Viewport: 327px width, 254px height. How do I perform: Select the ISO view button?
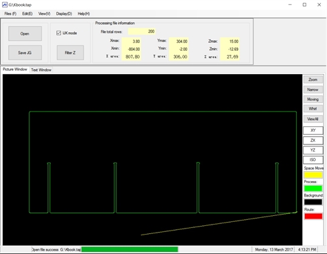click(x=313, y=160)
